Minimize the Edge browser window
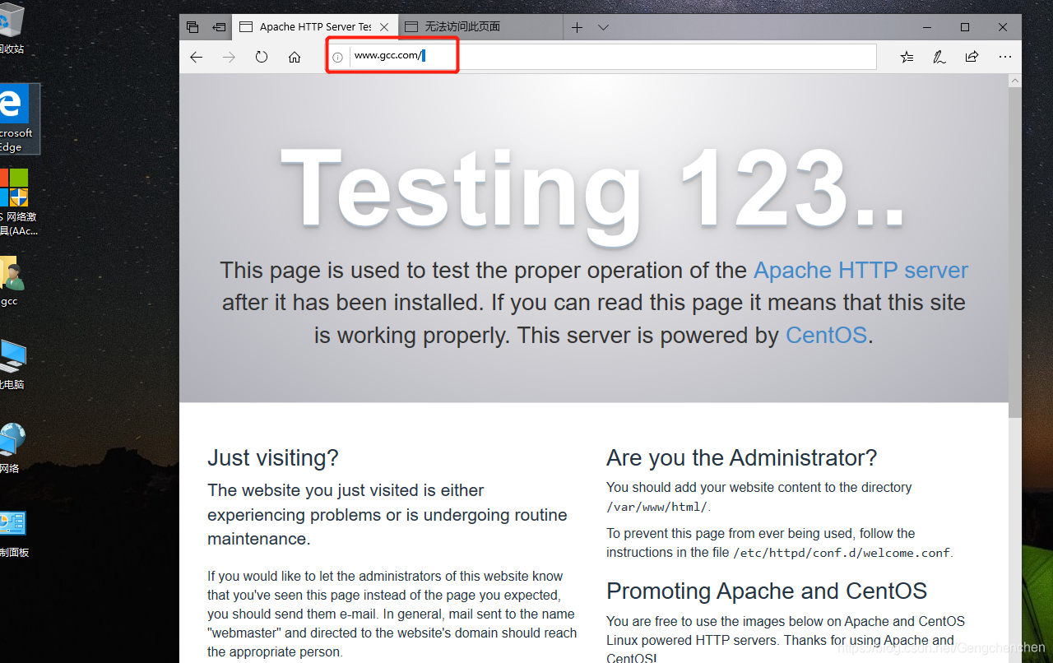This screenshot has width=1053, height=663. pos(927,27)
